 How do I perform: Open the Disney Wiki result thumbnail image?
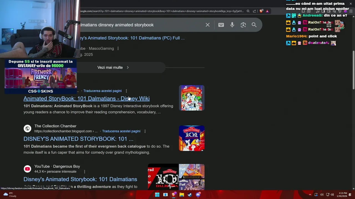click(x=192, y=98)
